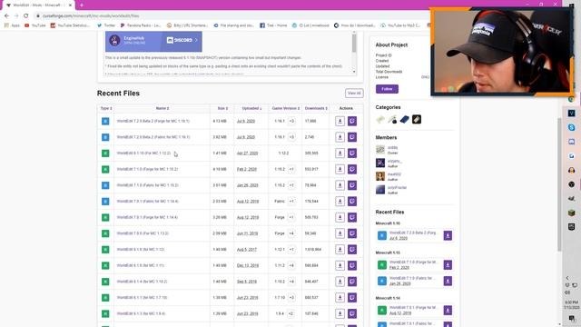581x327 pixels.
Task: Expand +3 game versions for Fabric 1.16.1 file
Action: pos(291,137)
